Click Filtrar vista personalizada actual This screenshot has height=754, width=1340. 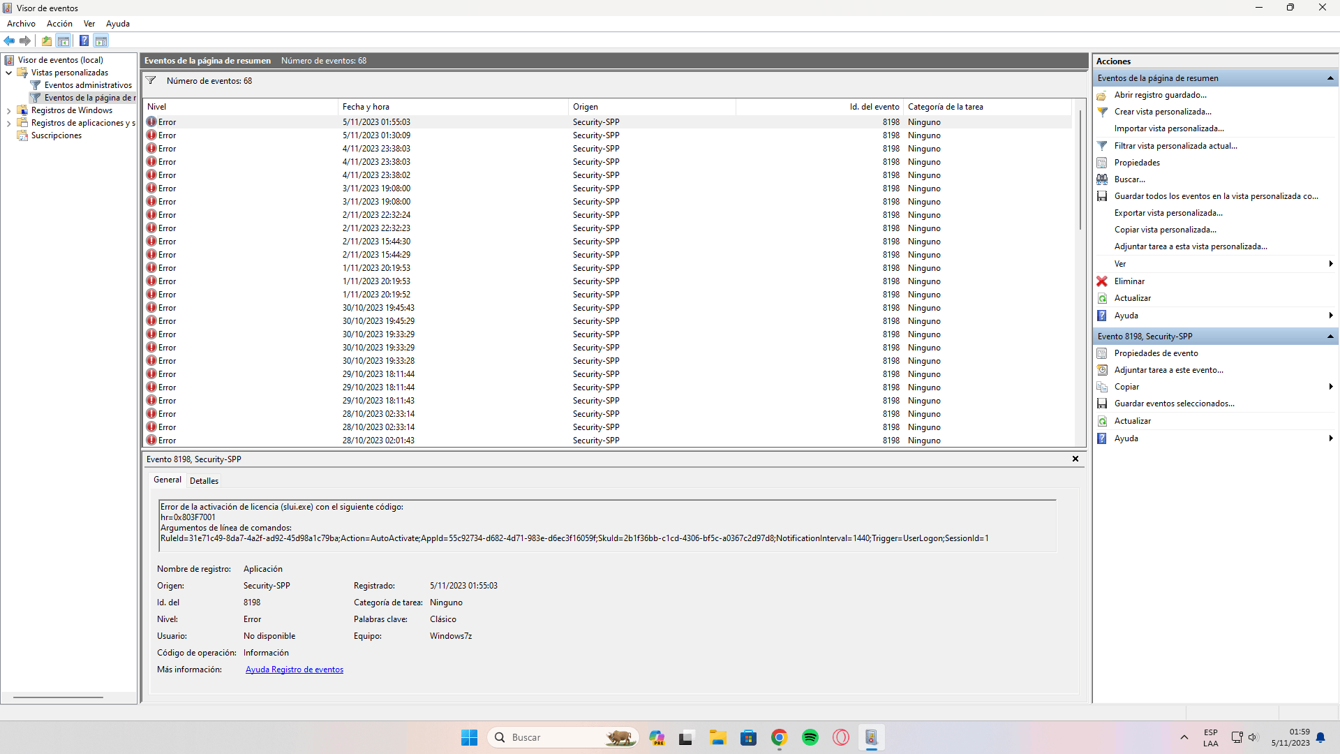(1175, 146)
